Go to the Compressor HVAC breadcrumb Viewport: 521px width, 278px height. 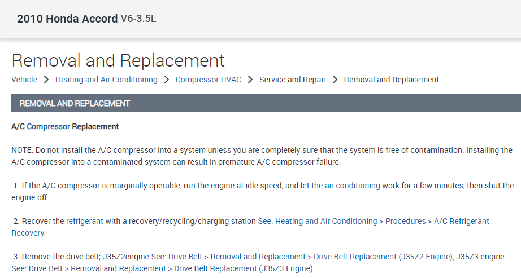click(208, 80)
